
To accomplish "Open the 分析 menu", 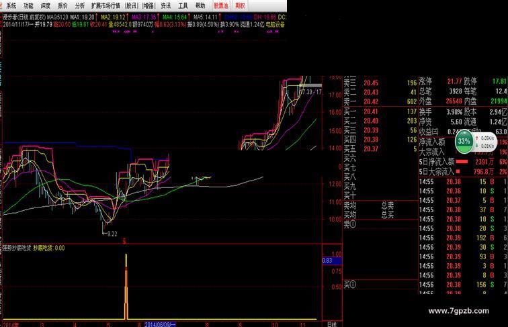I will click(80, 5).
